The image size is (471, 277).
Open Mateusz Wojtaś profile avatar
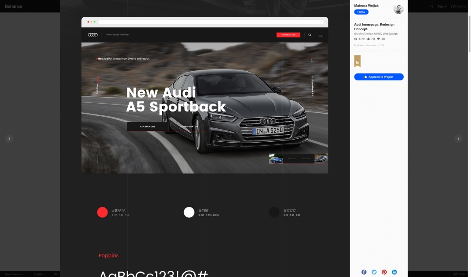tap(398, 9)
